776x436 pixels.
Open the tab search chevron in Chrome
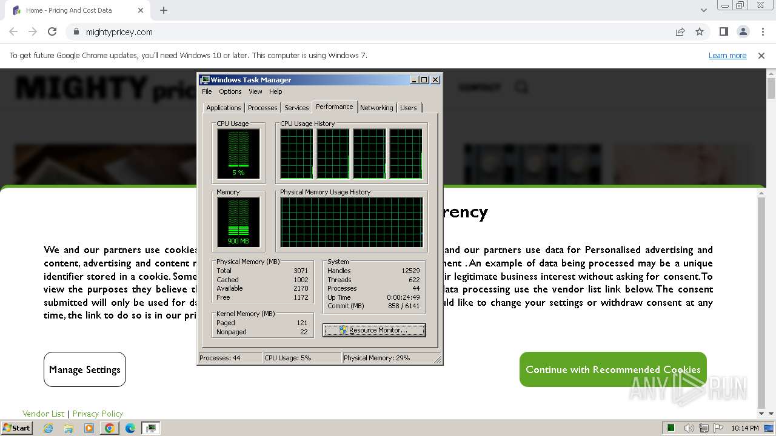click(x=703, y=10)
